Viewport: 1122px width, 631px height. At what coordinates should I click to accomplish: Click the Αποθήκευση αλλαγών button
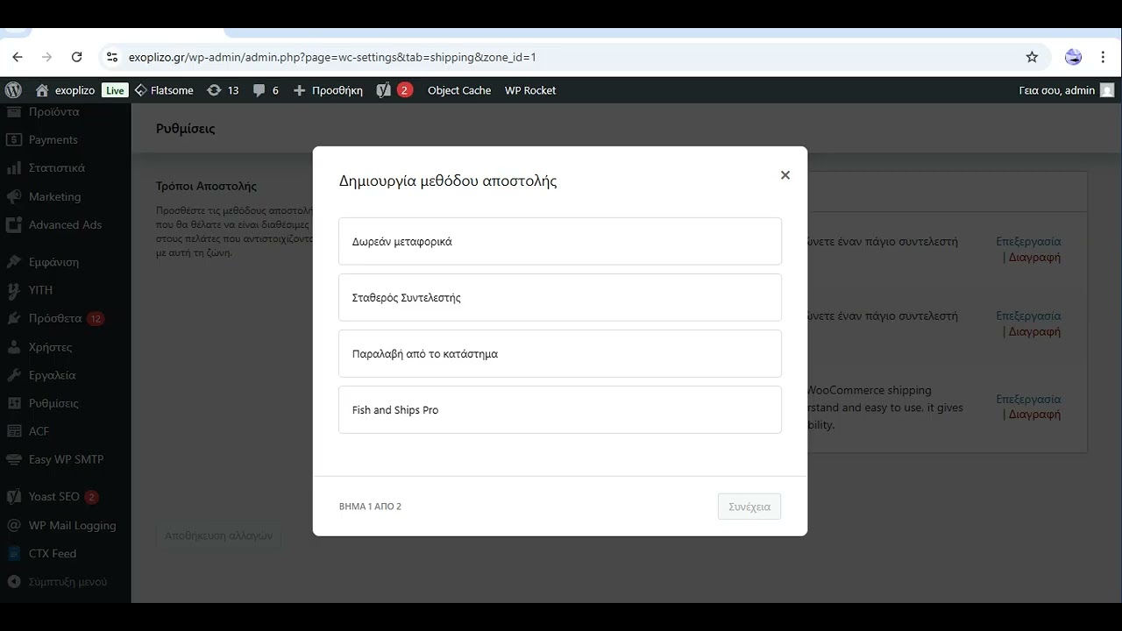(x=218, y=535)
